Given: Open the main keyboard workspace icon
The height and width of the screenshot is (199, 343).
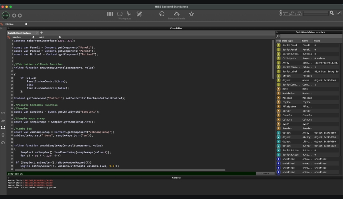Looking at the screenshot, I should tap(110, 14).
